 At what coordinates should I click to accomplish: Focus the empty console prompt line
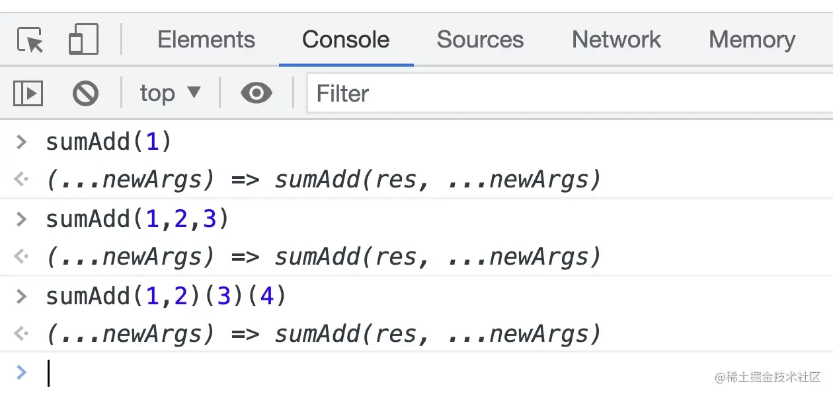point(397,373)
